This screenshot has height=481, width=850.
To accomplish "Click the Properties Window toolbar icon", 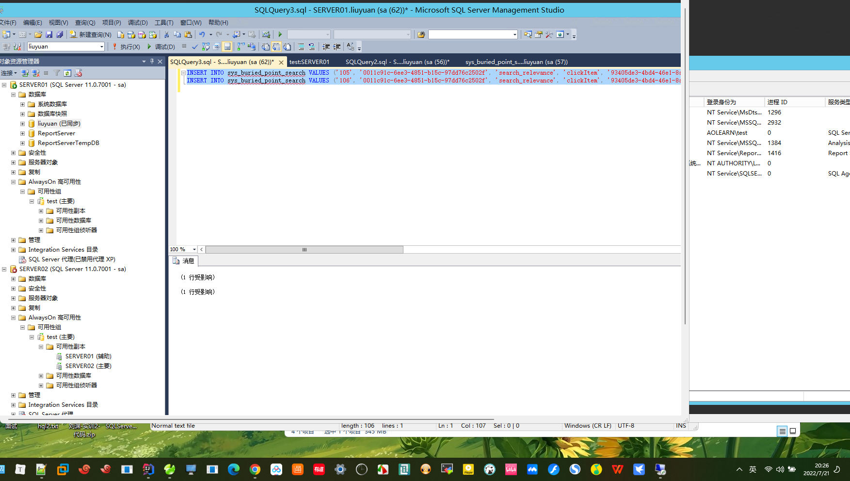I will coord(538,34).
